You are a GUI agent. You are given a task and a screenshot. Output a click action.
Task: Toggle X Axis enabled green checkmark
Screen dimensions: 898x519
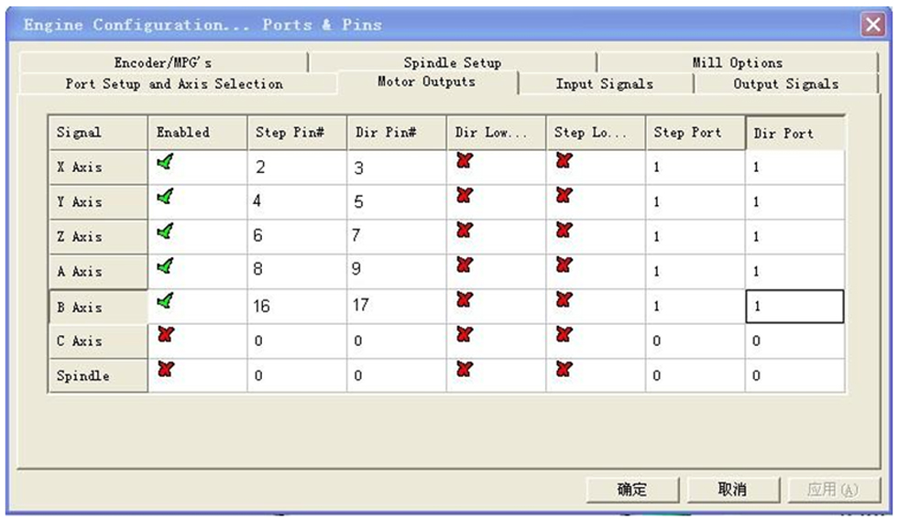pos(165,162)
